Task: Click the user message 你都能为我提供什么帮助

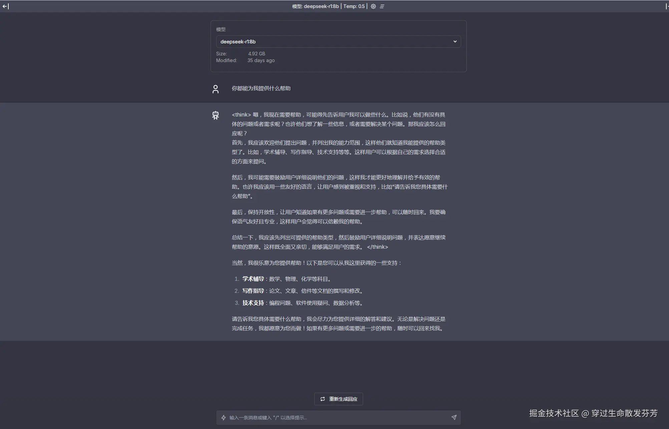Action: point(261,88)
